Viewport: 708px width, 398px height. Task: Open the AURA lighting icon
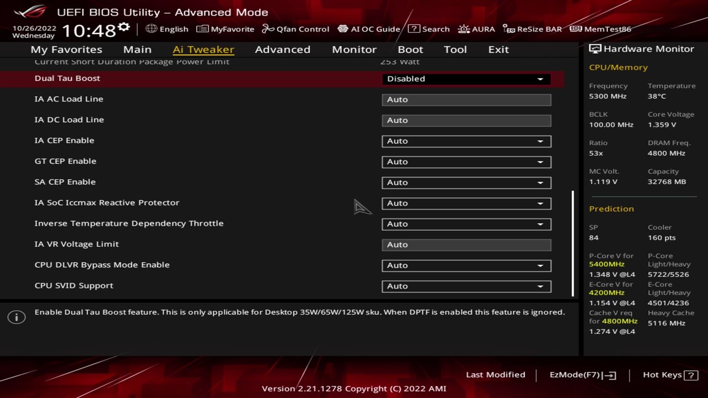click(464, 29)
